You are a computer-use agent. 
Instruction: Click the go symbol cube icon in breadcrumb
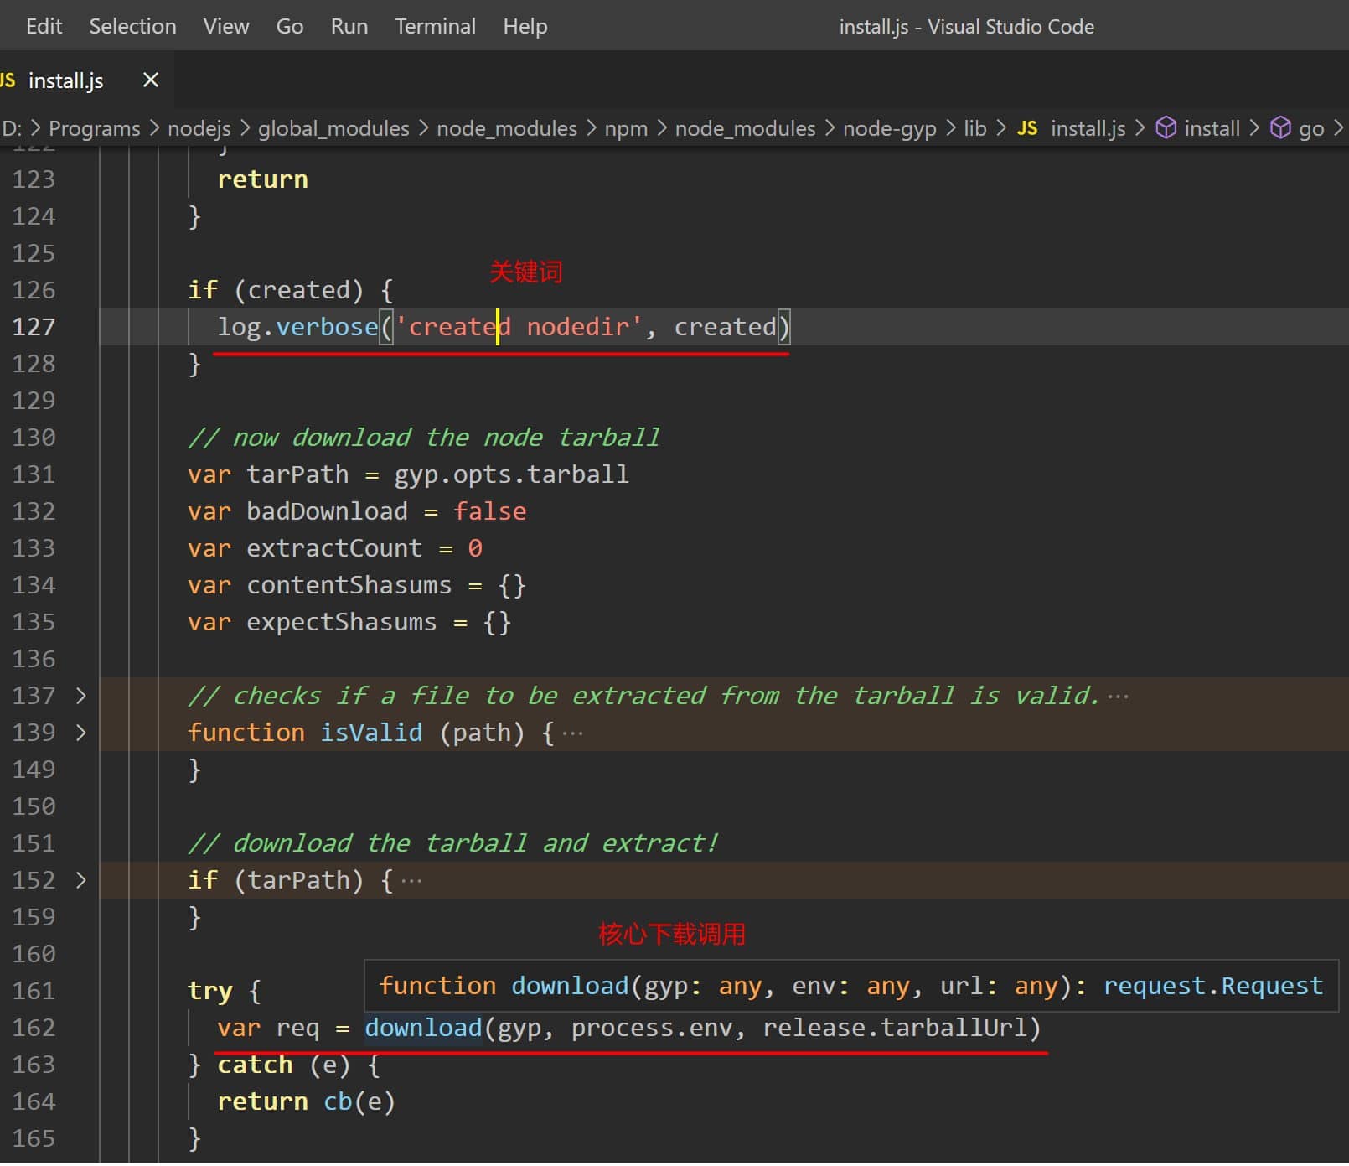pyautogui.click(x=1280, y=128)
